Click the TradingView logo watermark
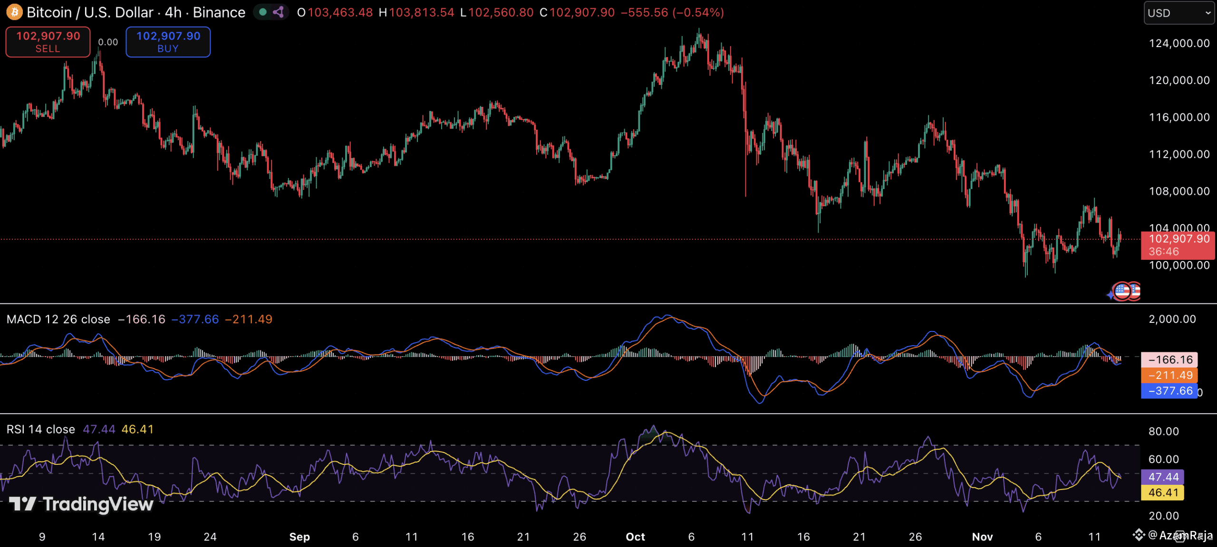Image resolution: width=1217 pixels, height=547 pixels. click(x=82, y=504)
